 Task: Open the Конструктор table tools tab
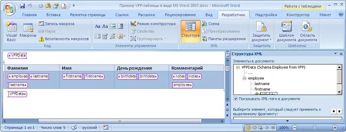tap(298, 15)
